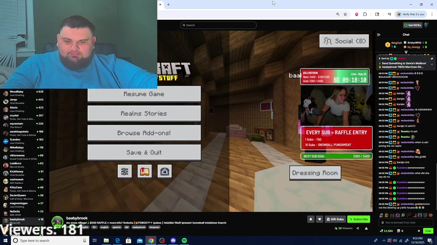This screenshot has width=437, height=245.
Task: Click the Social (8) button
Action: click(x=344, y=41)
